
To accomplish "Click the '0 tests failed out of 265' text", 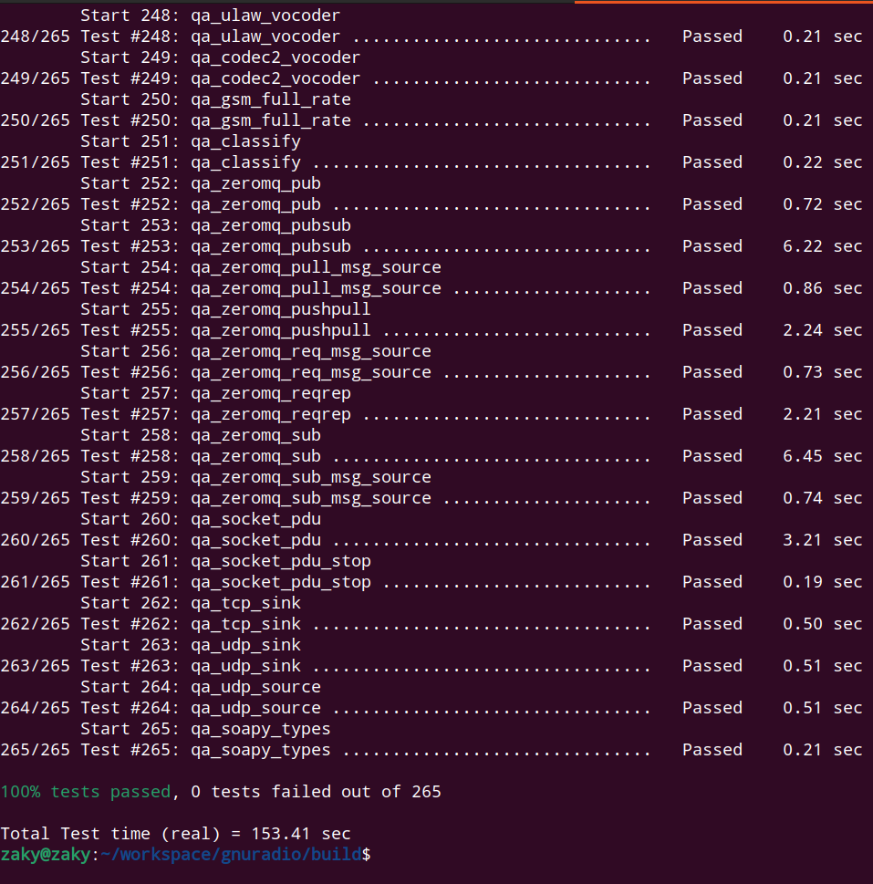I will click(x=316, y=792).
